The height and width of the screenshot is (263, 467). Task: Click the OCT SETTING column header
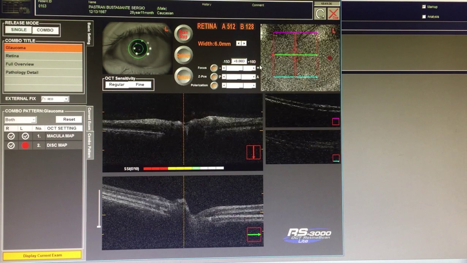(x=62, y=128)
